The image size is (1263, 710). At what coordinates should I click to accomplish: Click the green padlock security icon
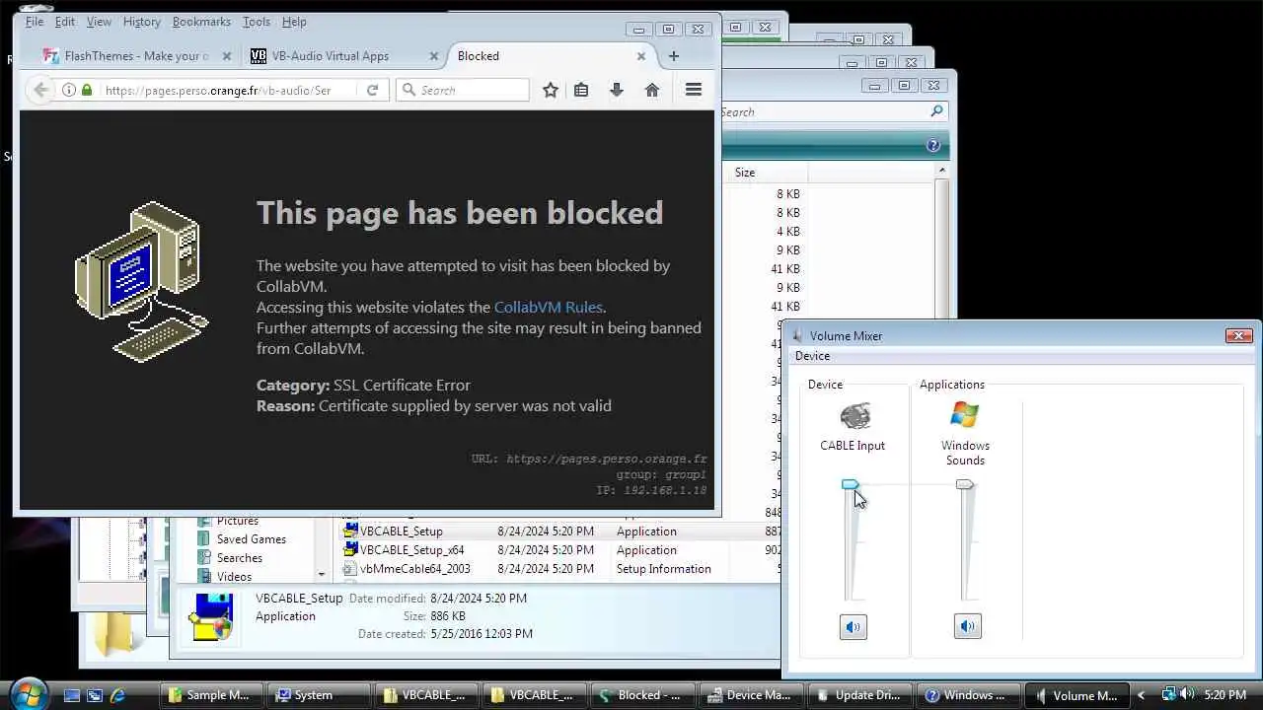[x=87, y=90]
